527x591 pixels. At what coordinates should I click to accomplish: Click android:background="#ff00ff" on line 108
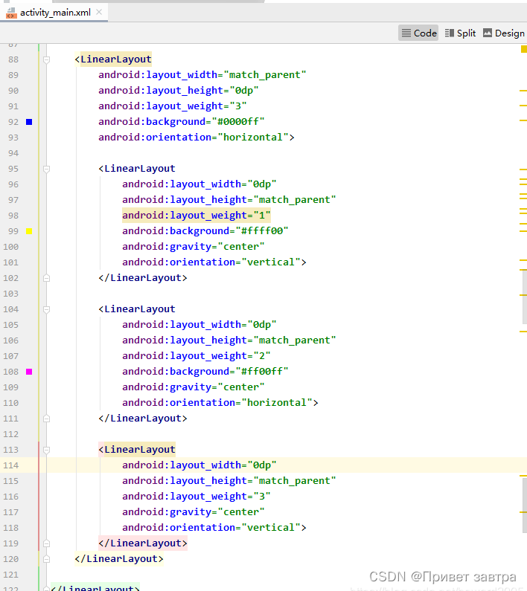(x=205, y=371)
